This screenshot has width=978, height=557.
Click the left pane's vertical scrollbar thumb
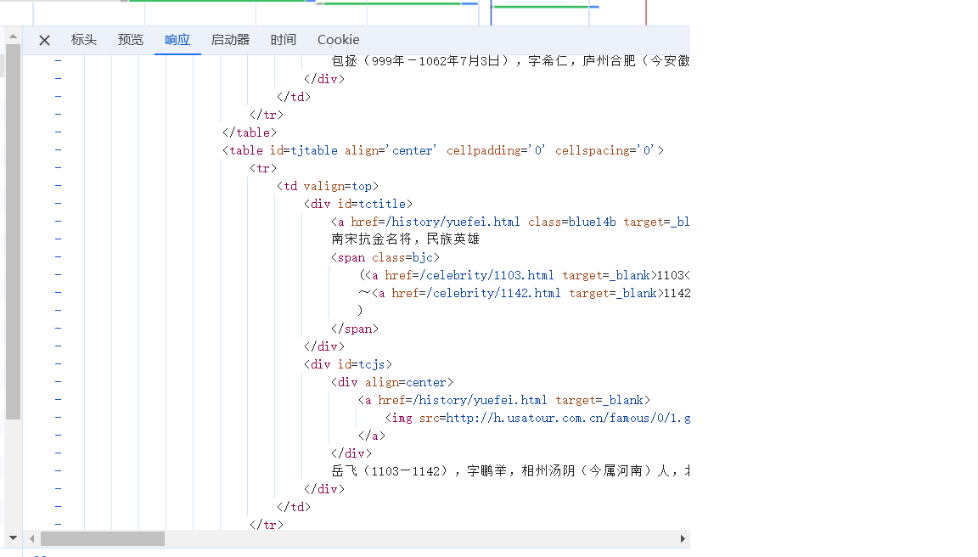pyautogui.click(x=12, y=229)
